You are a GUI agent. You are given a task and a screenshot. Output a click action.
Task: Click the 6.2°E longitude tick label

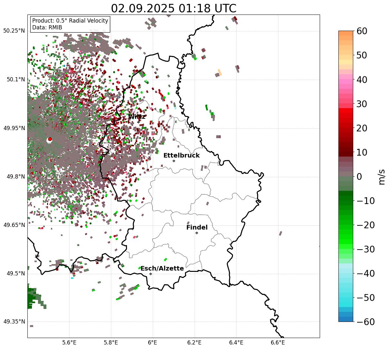(195, 342)
